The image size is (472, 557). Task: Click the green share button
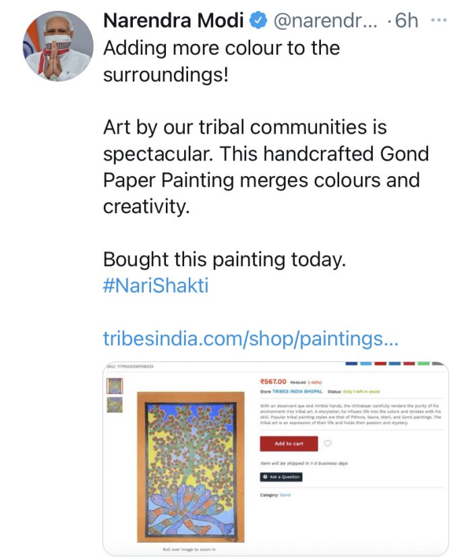[x=423, y=363]
